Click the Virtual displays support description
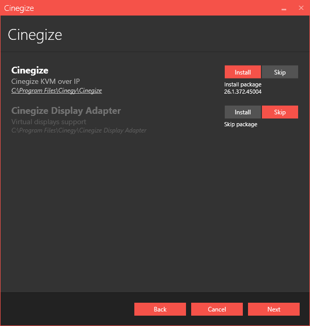310x326 pixels. (x=49, y=122)
